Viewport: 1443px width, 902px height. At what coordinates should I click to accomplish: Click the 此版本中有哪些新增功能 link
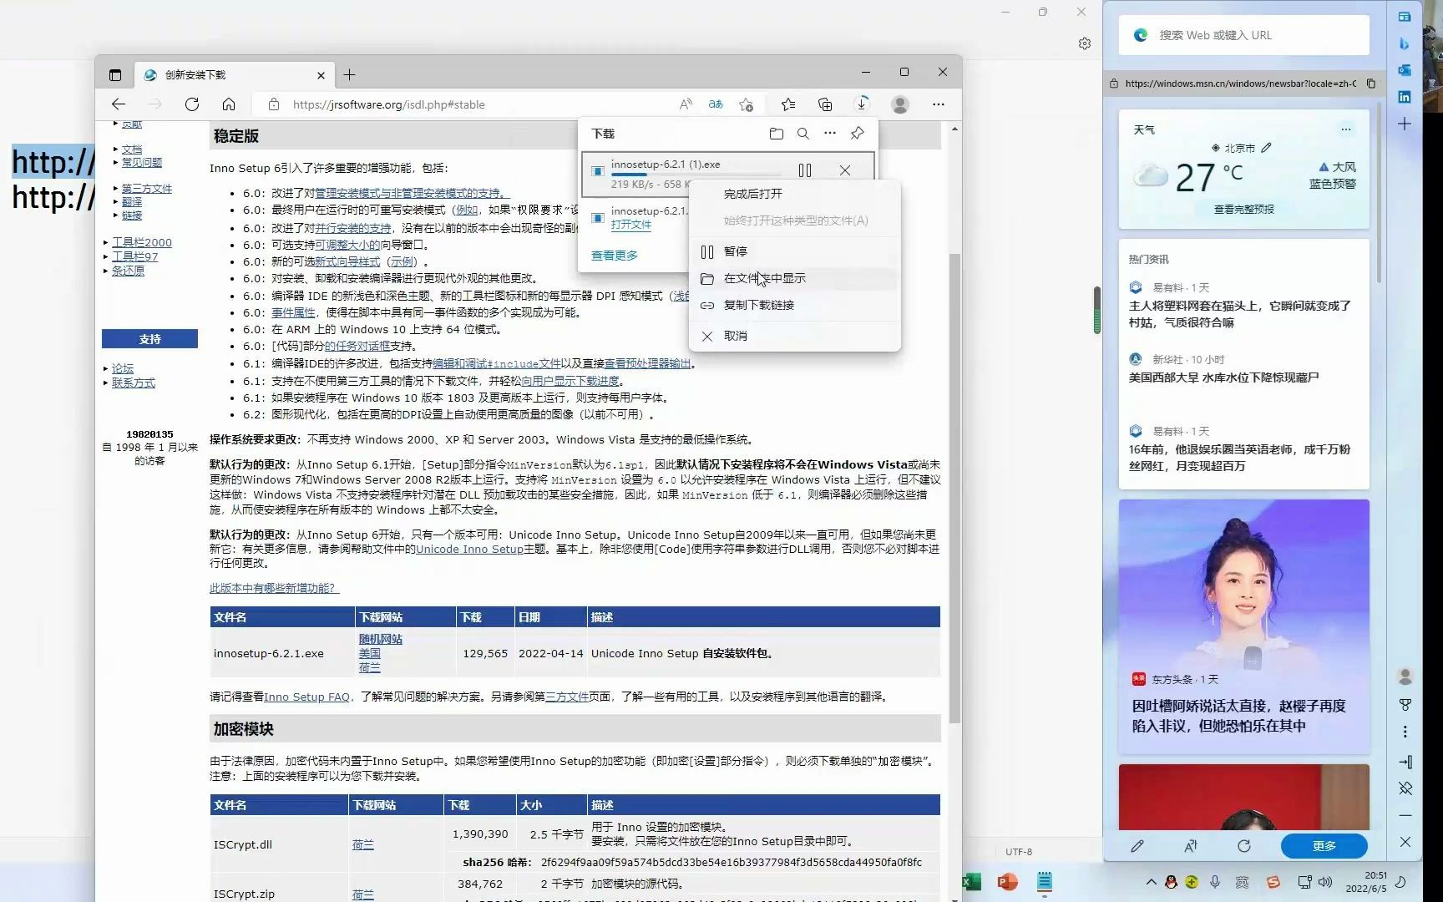pyautogui.click(x=275, y=588)
